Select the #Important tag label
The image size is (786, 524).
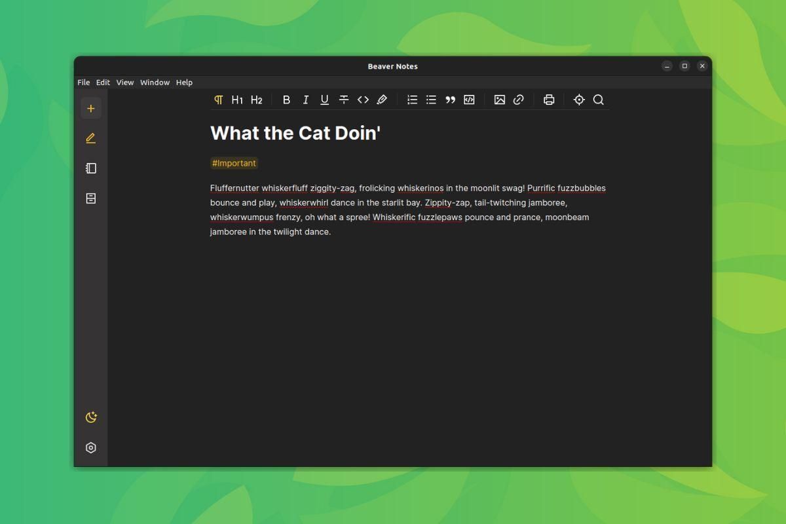click(x=234, y=163)
